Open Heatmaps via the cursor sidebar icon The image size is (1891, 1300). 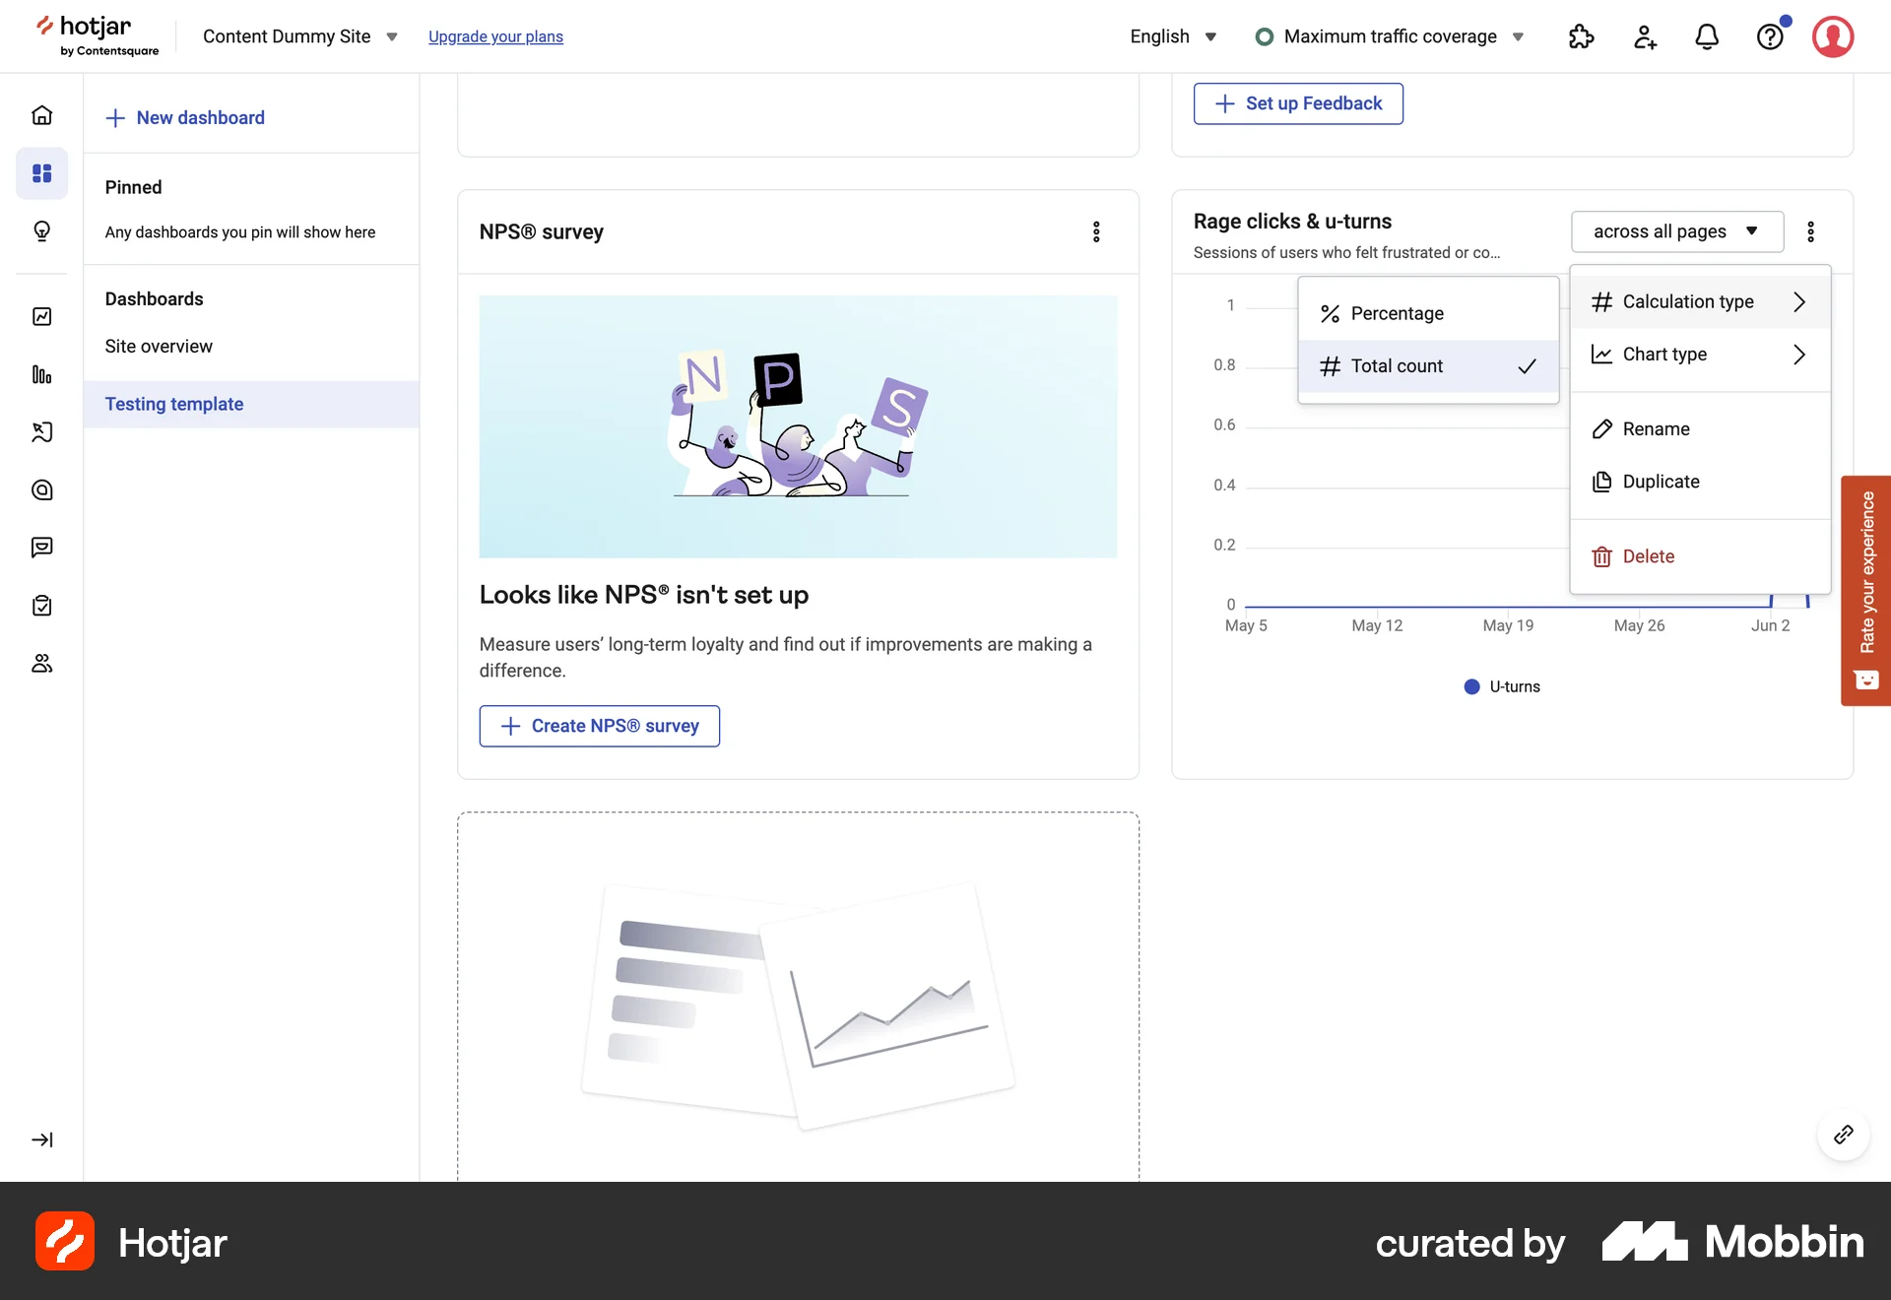pyautogui.click(x=41, y=432)
